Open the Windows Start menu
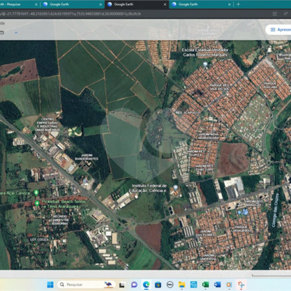This screenshot has height=291, width=291. point(50,285)
